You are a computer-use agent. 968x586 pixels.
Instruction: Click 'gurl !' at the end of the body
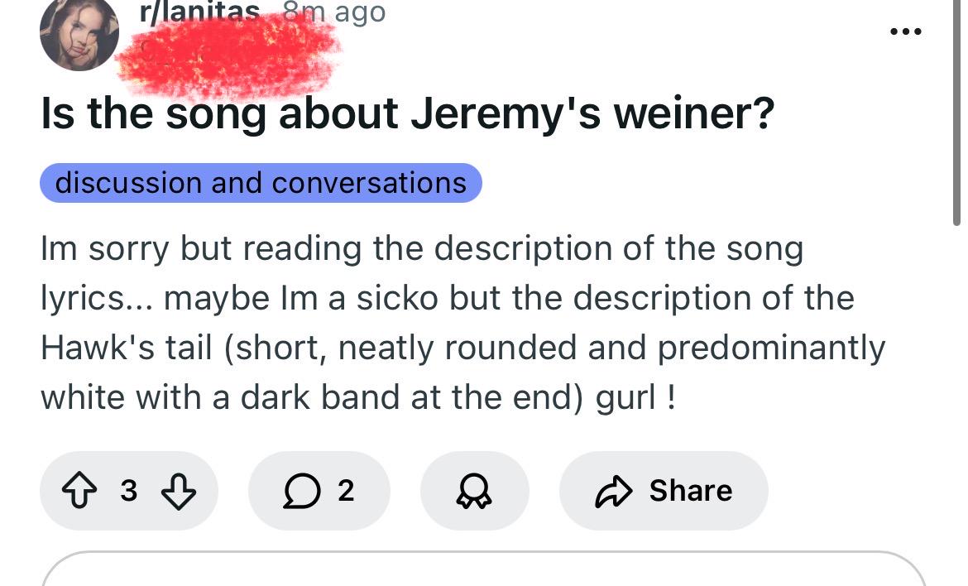click(636, 397)
